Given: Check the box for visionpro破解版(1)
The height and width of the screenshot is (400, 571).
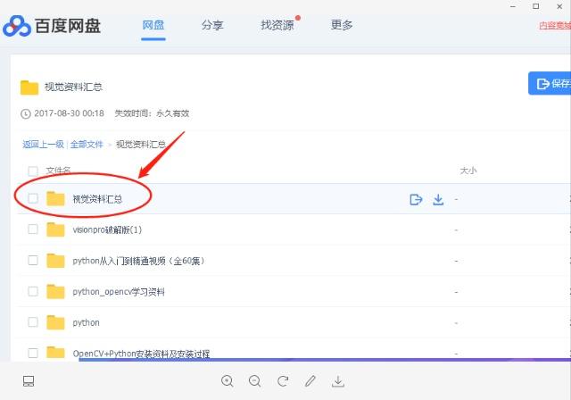Looking at the screenshot, I should point(33,229).
